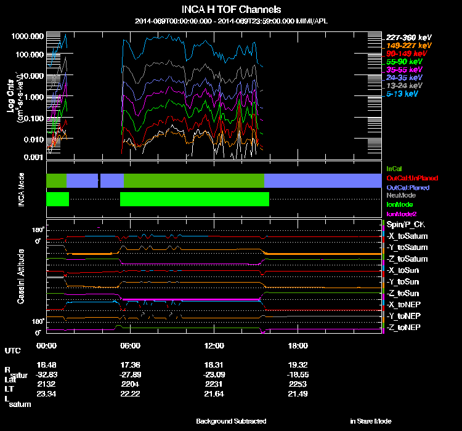Click the 55-90 keV green legend entry
462x431 pixels.
coord(404,62)
